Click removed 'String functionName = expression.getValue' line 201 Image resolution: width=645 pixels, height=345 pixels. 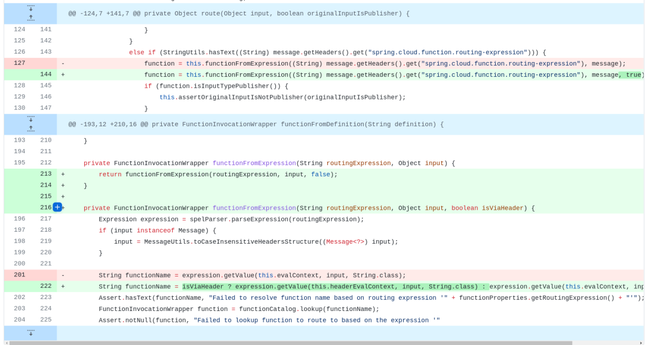pos(252,275)
